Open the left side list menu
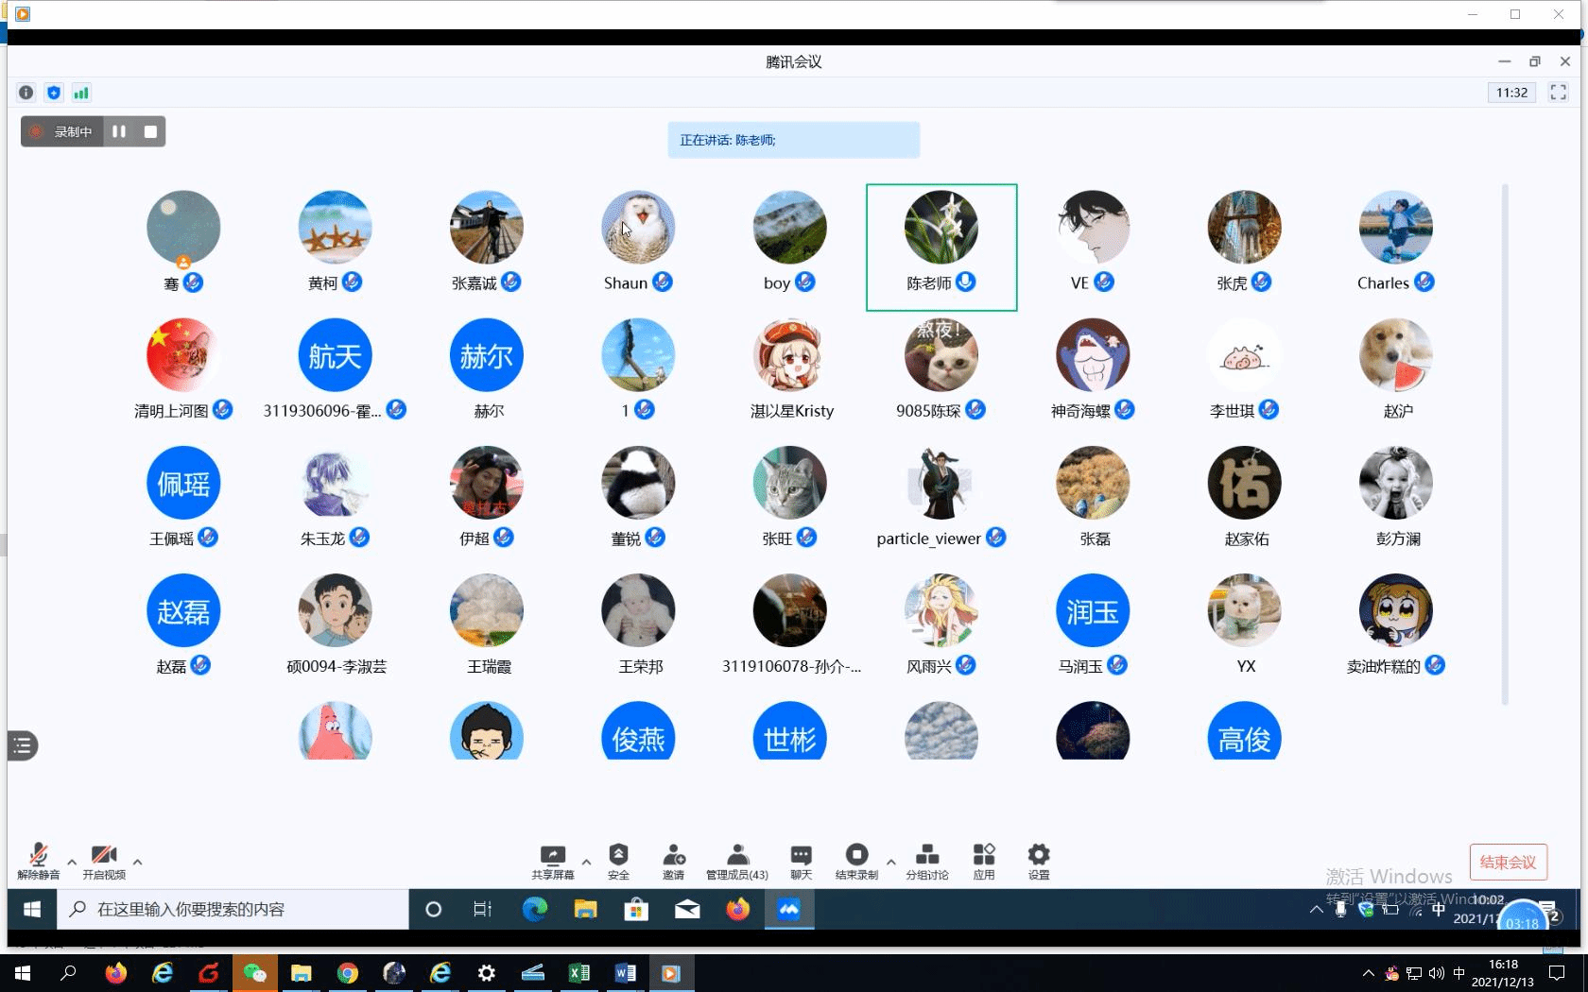Viewport: 1588px width, 992px height. pos(23,745)
